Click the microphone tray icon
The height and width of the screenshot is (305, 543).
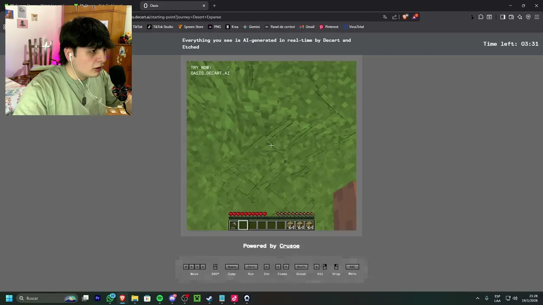point(487,298)
